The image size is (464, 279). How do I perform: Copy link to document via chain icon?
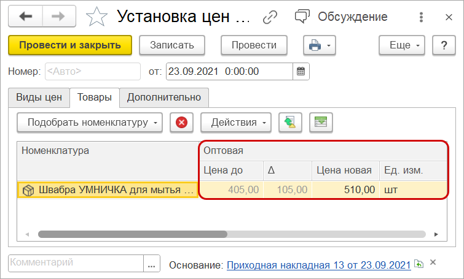(x=270, y=17)
